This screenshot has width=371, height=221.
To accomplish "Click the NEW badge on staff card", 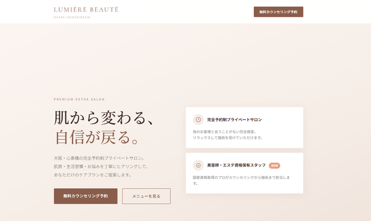I will [275, 165].
